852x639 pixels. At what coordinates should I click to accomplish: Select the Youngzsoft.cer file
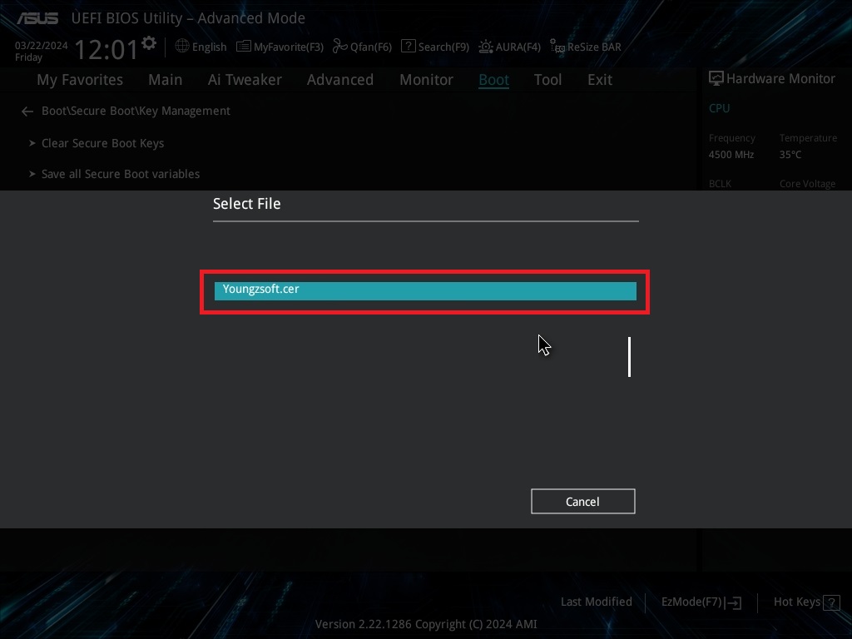tap(425, 290)
